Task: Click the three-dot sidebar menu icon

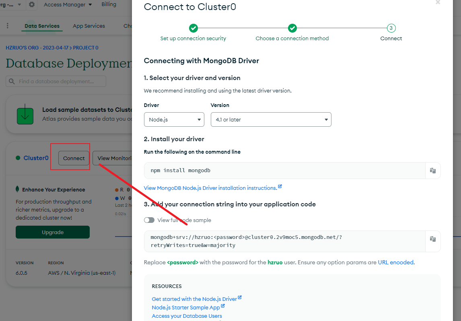Action: click(8, 26)
